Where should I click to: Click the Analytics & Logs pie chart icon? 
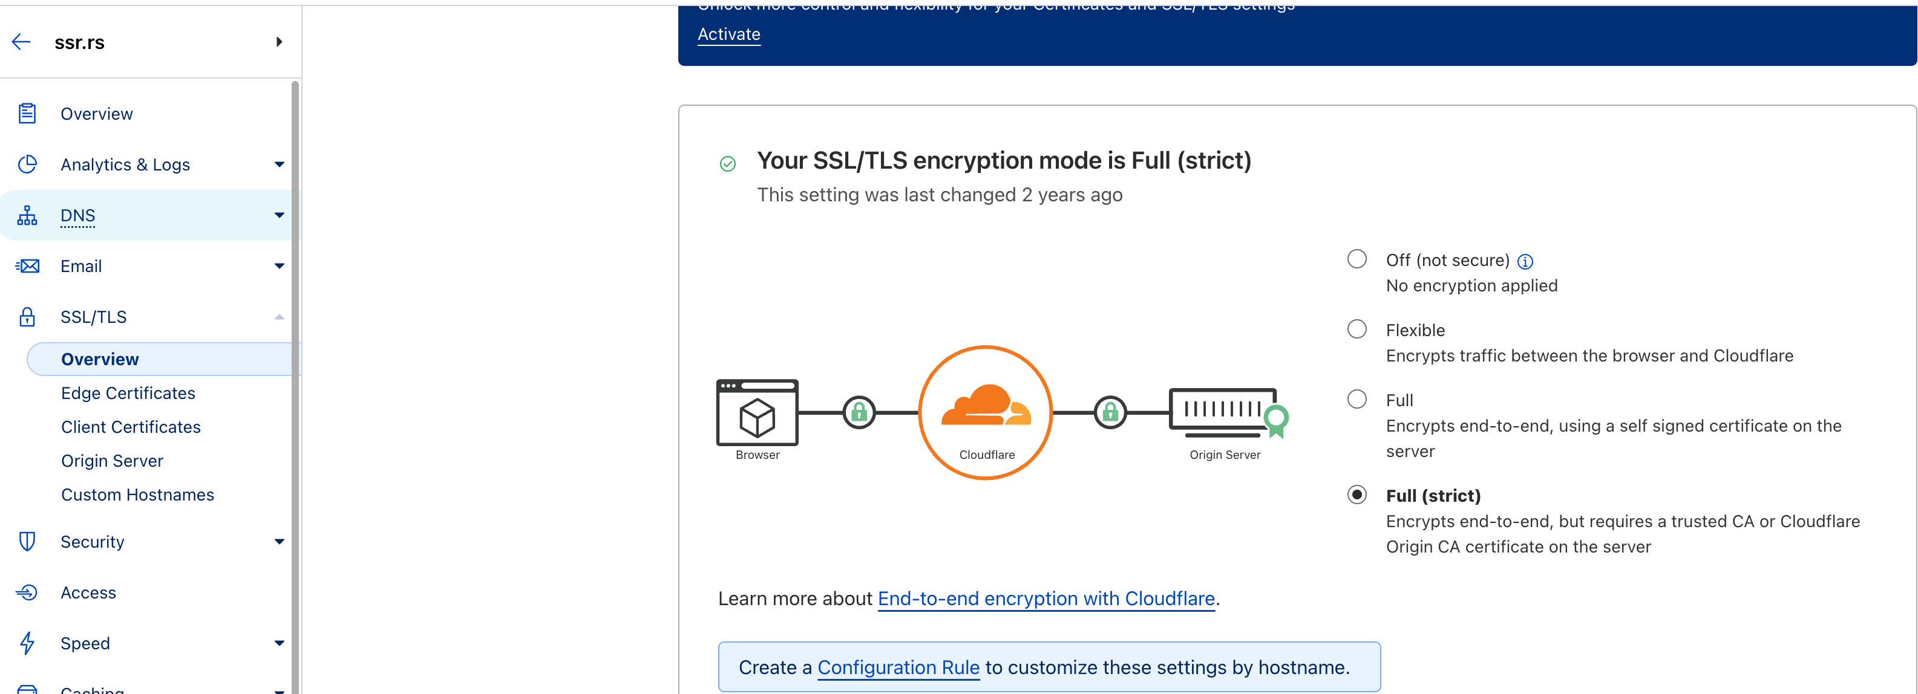[x=28, y=164]
